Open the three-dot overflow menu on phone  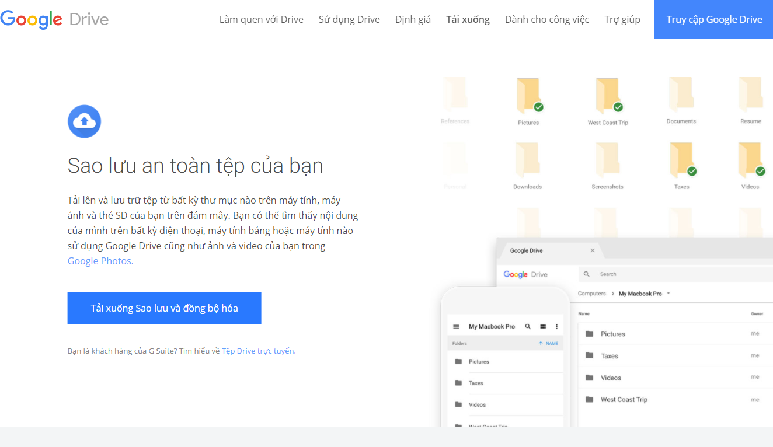pyautogui.click(x=556, y=327)
